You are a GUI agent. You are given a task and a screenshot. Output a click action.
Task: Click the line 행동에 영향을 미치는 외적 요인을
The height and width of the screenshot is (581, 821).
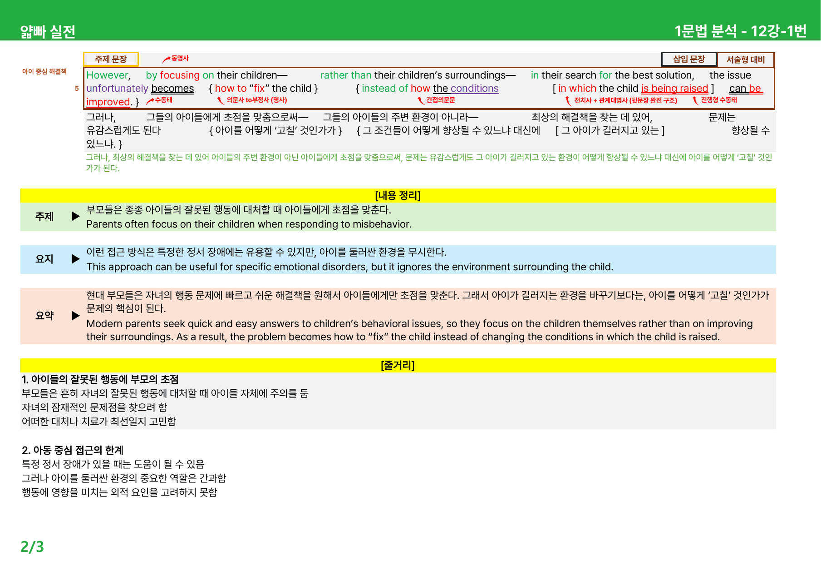[119, 492]
